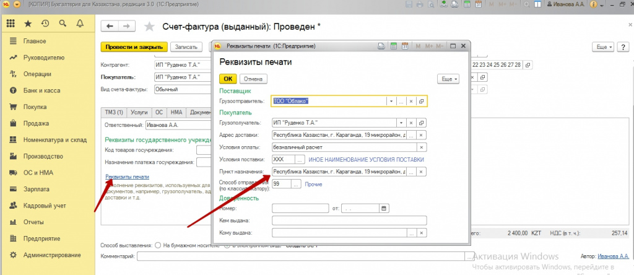Clear the Пункт назначения field with ×
The image size is (634, 275).
[x=421, y=172]
